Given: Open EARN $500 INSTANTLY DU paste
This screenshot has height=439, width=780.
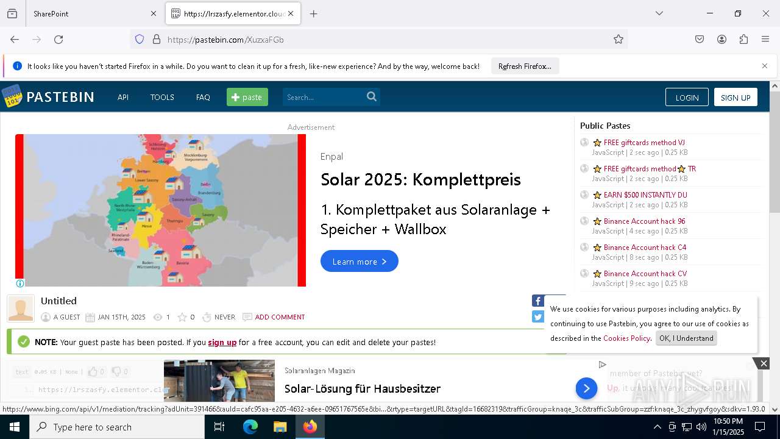Looking at the screenshot, I should [x=645, y=195].
